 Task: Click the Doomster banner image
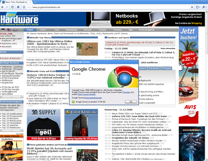tap(192, 144)
